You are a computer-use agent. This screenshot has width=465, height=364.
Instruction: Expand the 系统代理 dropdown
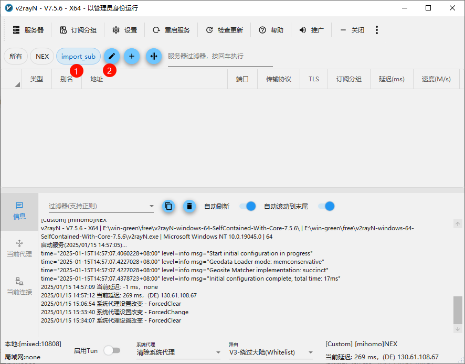tap(178, 352)
